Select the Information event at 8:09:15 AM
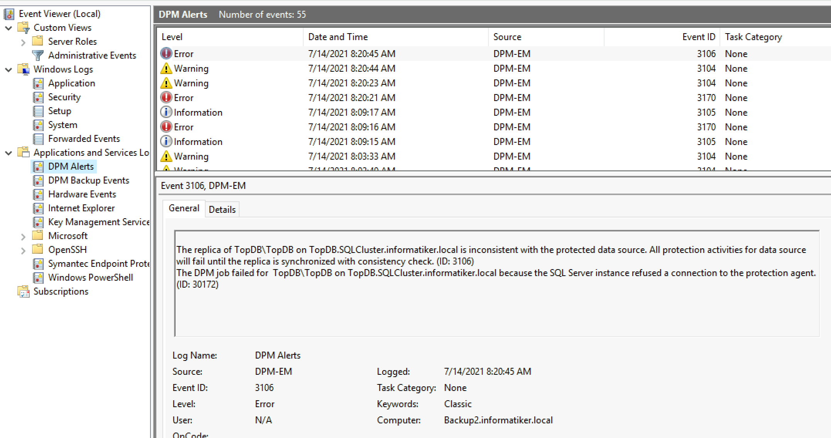 tap(494, 142)
